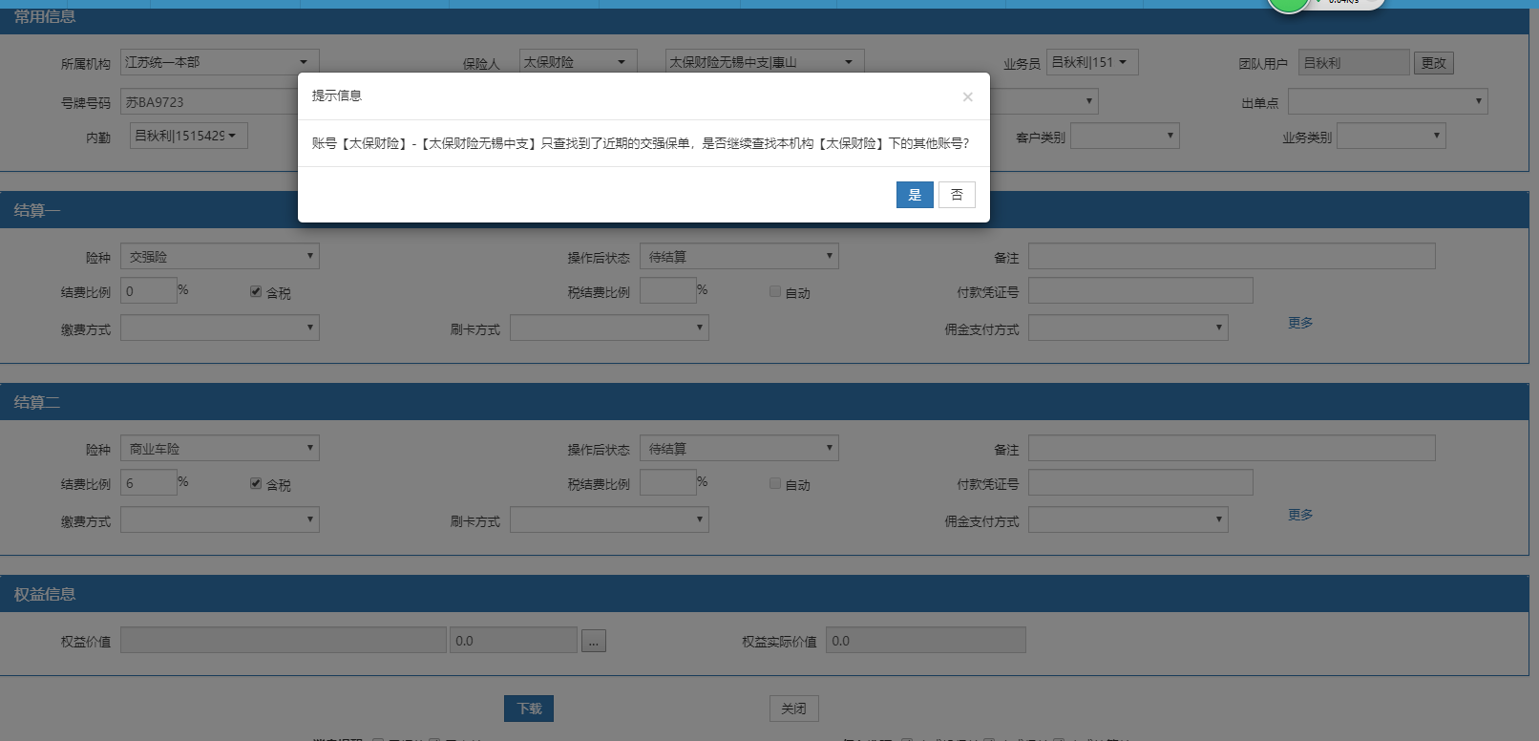Click the 更多 link in 结算二
This screenshot has width=1539, height=741.
(1300, 515)
